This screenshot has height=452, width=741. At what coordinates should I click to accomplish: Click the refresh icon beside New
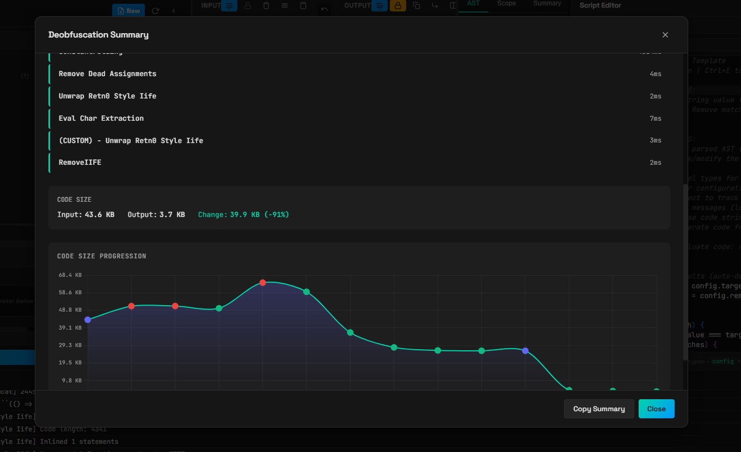(156, 11)
